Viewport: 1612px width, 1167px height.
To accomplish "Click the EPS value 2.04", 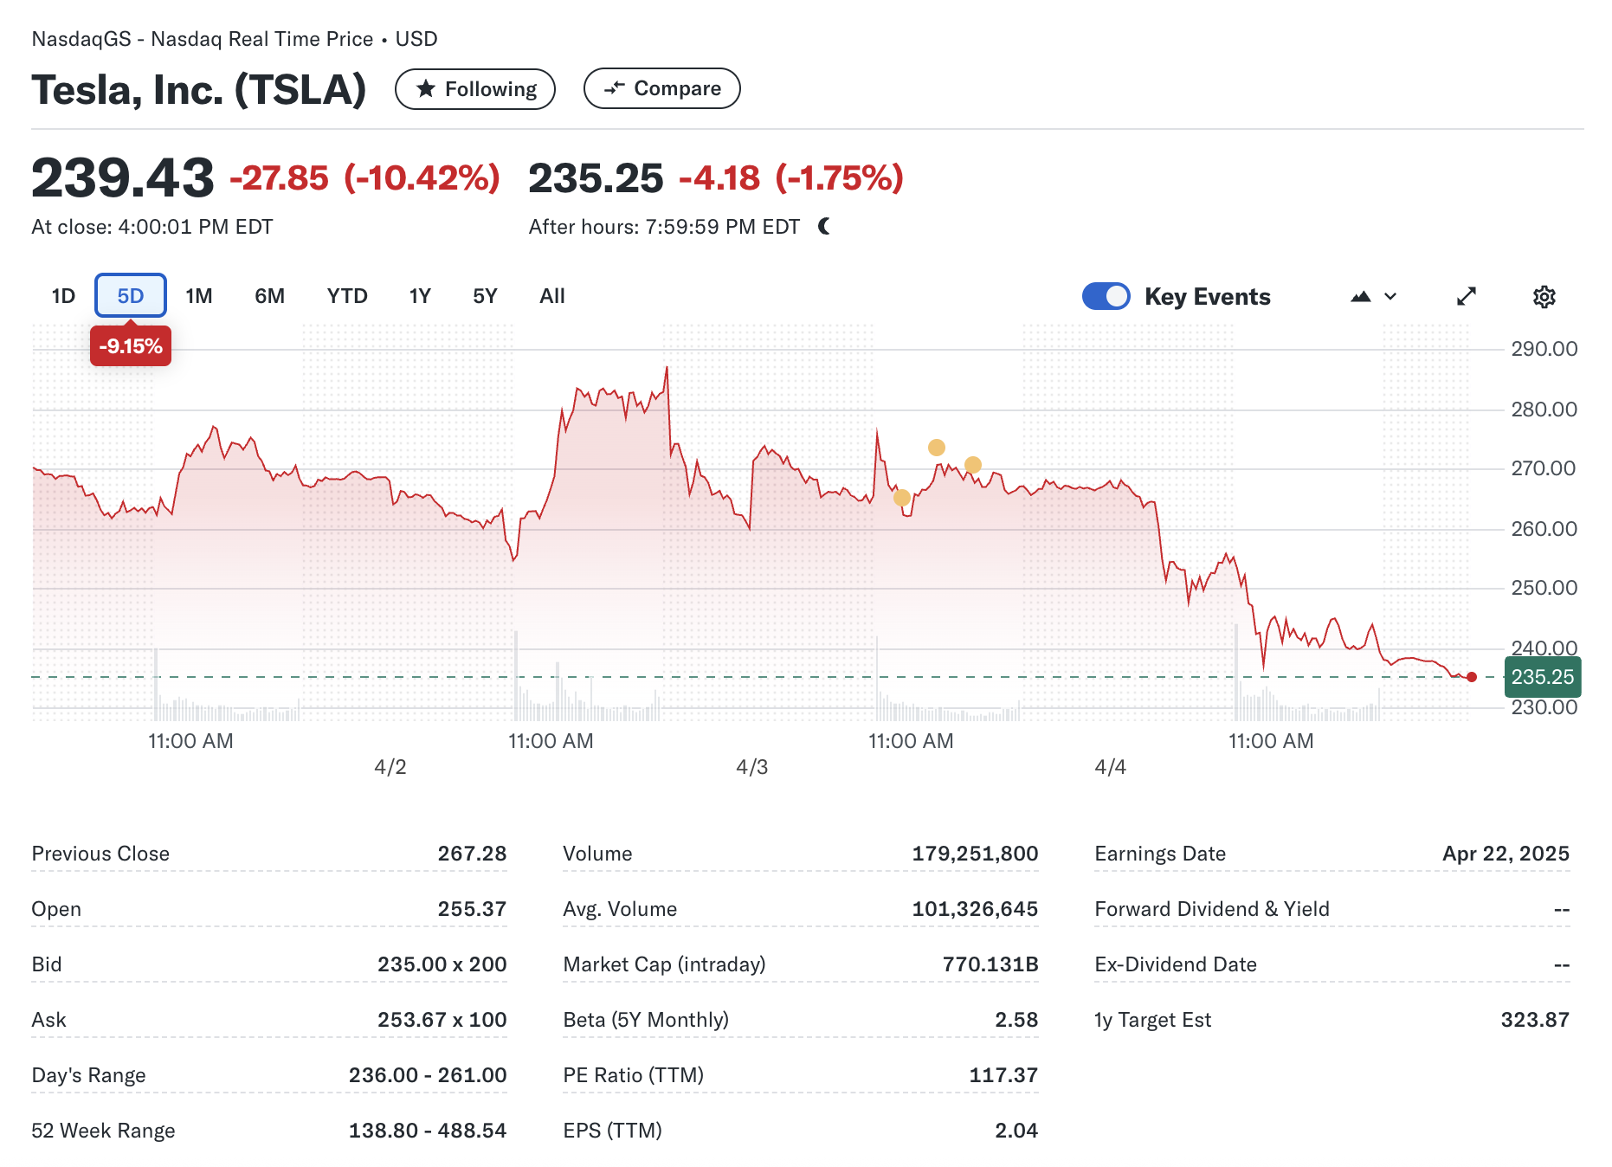I will [1016, 1131].
